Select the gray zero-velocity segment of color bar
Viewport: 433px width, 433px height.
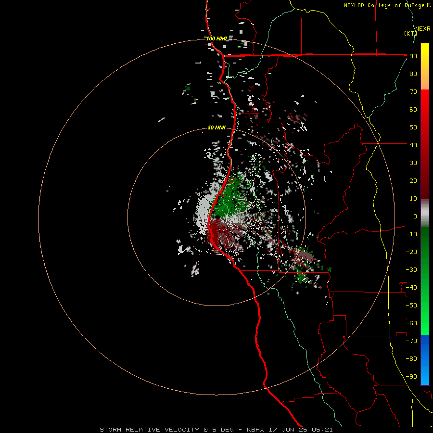click(x=425, y=213)
